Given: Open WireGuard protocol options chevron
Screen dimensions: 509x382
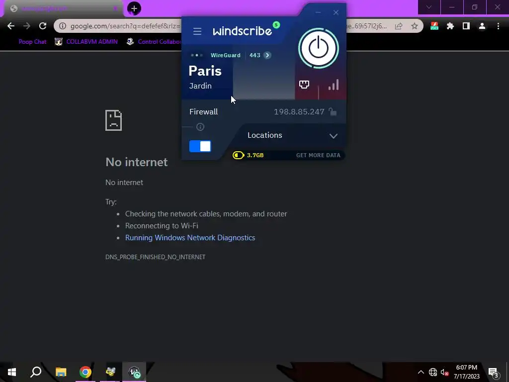Looking at the screenshot, I should pos(267,55).
